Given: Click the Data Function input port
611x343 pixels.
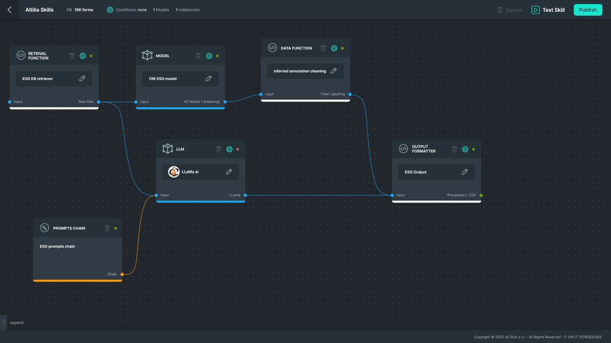Looking at the screenshot, I should click(x=261, y=94).
